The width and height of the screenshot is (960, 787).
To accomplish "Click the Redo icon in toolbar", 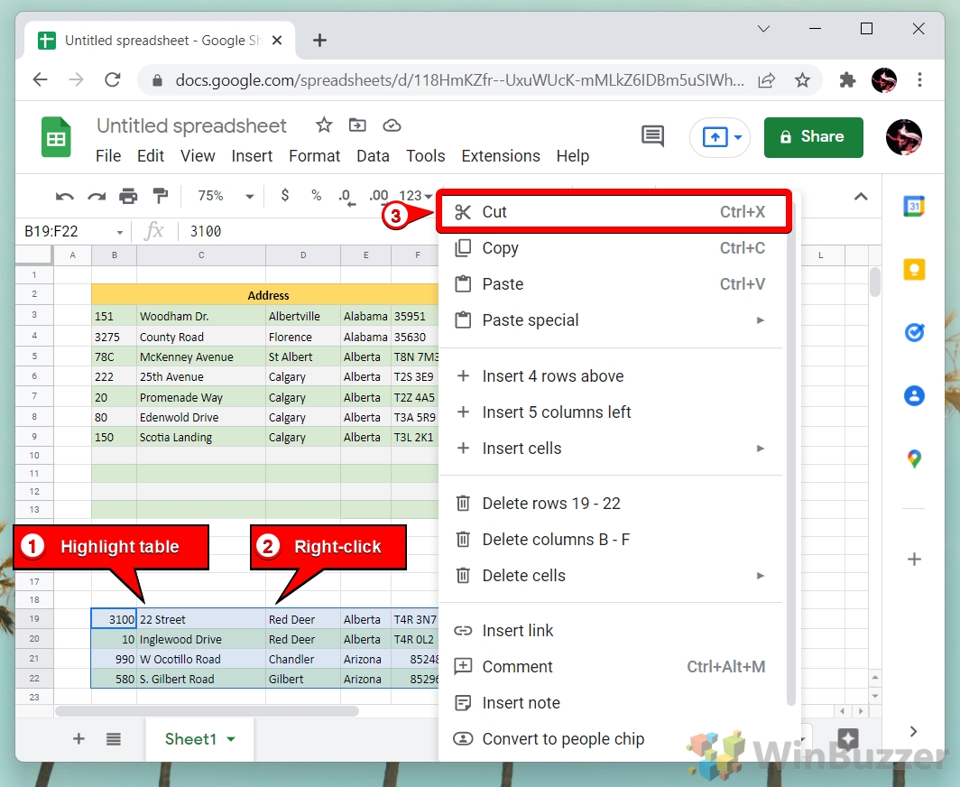I will (x=97, y=197).
